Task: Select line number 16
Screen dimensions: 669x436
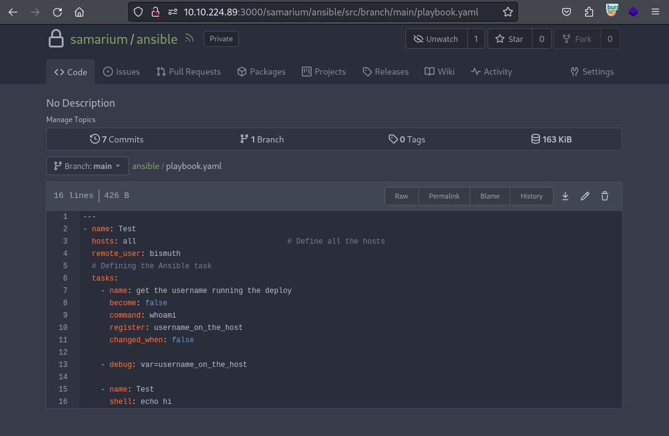Action: 63,401
